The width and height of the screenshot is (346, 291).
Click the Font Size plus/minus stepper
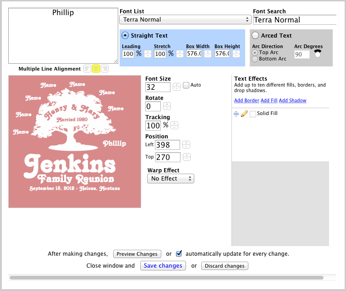pyautogui.click(x=176, y=87)
